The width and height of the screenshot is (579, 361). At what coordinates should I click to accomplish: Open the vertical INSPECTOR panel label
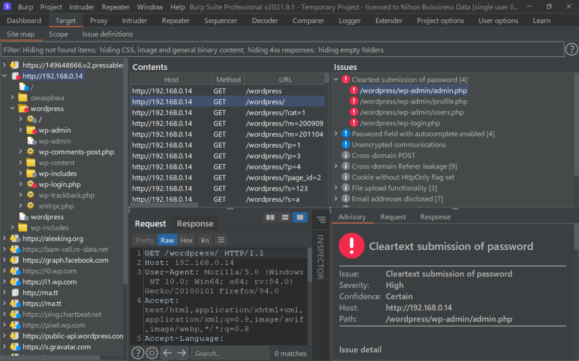point(320,257)
